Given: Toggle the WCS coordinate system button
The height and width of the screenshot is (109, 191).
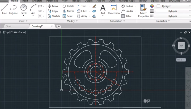Looking at the screenshot, I should point(181,60).
